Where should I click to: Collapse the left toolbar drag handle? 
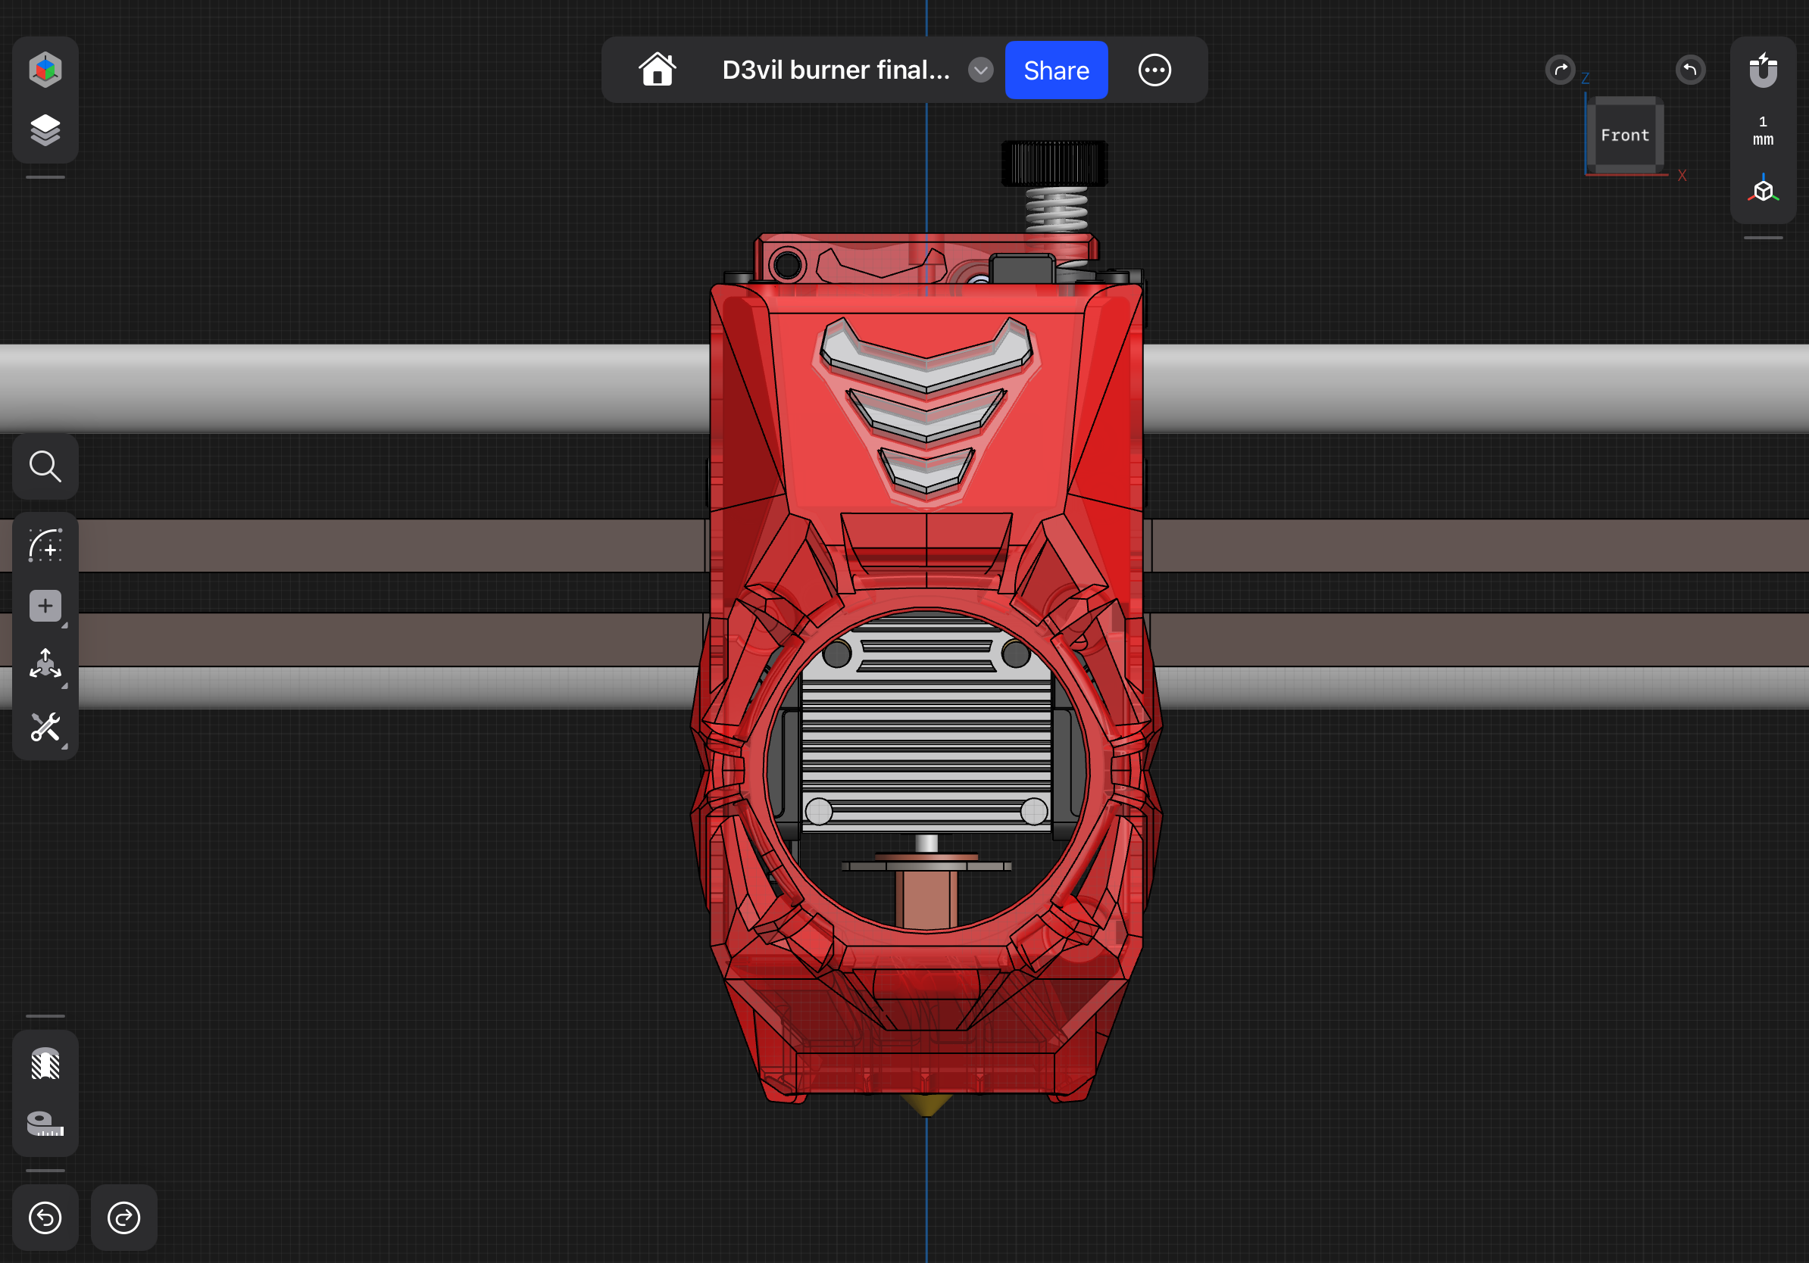point(45,179)
